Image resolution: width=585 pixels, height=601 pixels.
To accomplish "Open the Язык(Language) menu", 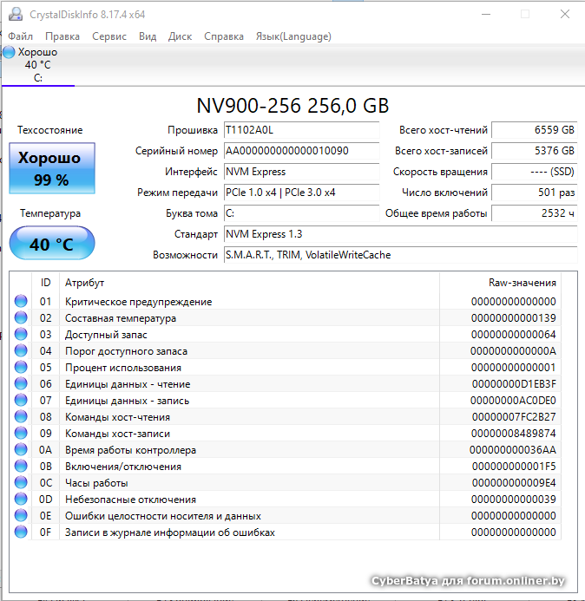I will pyautogui.click(x=292, y=36).
